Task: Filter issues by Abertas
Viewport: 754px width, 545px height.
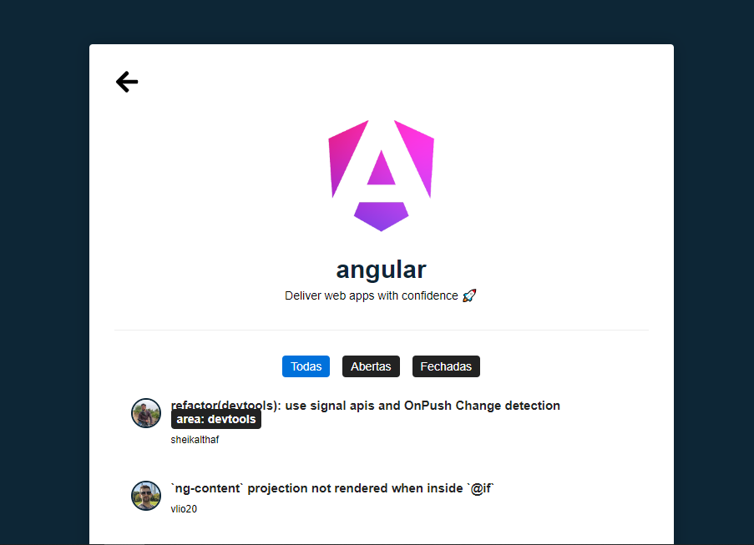Action: tap(371, 366)
